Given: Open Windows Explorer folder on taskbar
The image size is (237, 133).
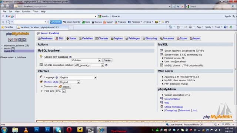Looking at the screenshot, I should (x=15, y=130).
